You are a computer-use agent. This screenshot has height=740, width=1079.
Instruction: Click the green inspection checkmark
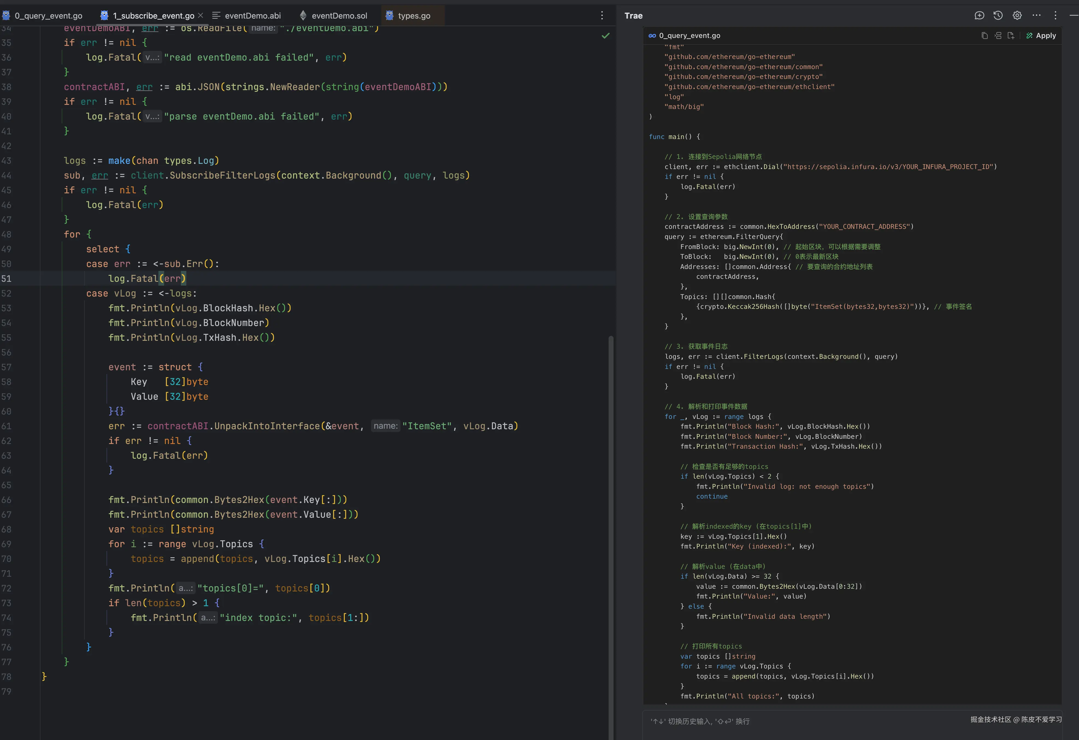(605, 36)
